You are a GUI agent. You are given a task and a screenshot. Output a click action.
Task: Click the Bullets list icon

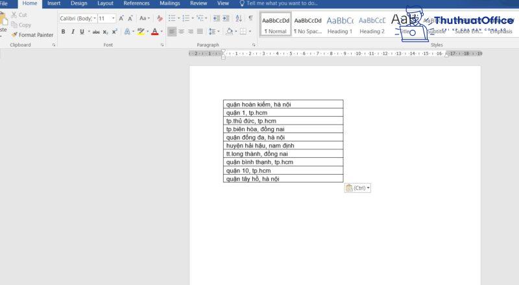(172, 18)
